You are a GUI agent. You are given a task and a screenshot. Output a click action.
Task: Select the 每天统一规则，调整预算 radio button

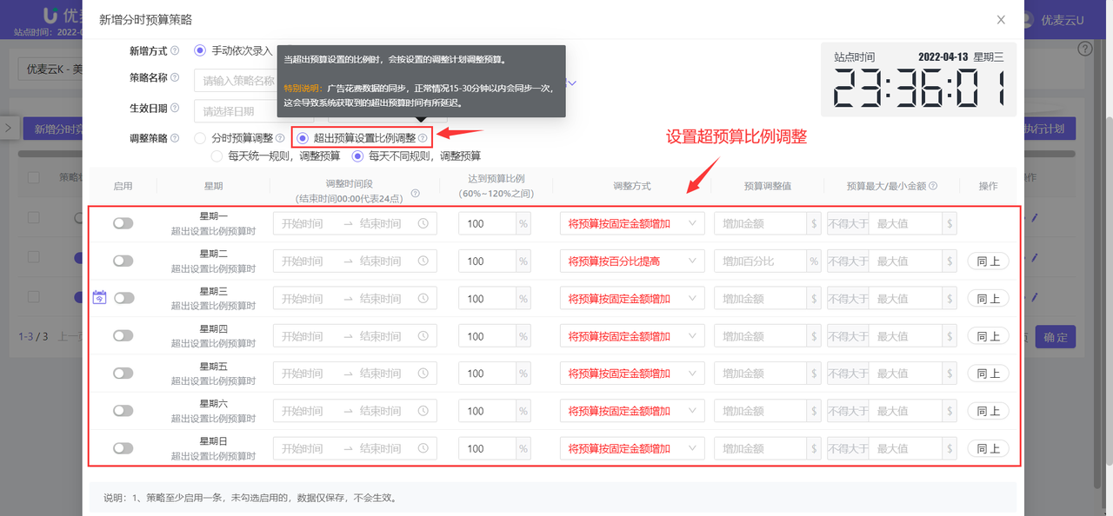[x=217, y=155]
